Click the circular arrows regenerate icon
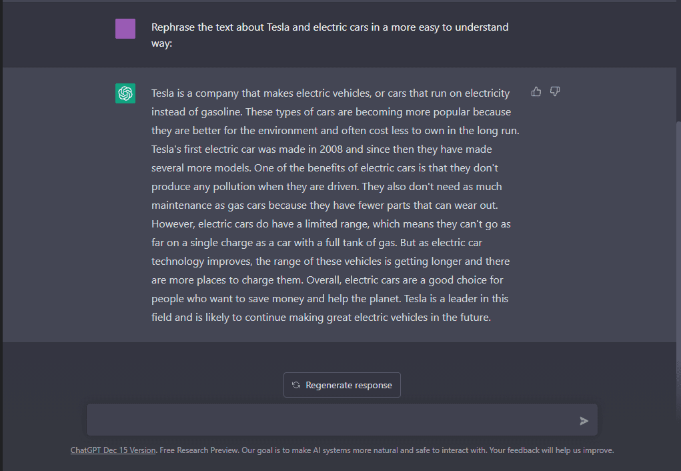Screen dimensions: 681x471 [296, 385]
